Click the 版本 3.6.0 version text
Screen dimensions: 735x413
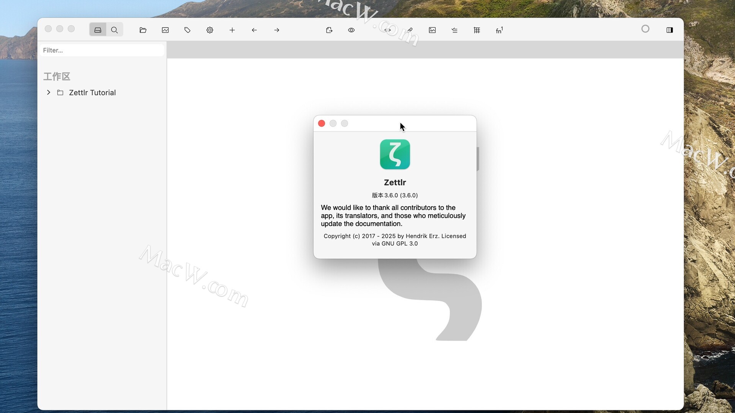point(395,195)
